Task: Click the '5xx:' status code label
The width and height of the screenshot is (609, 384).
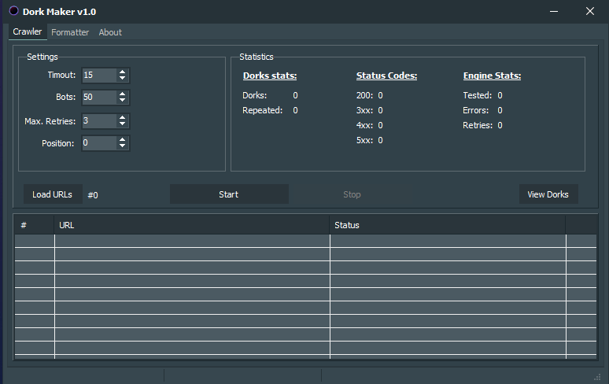Action: point(365,140)
